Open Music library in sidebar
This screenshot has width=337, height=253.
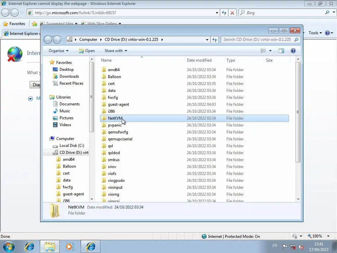(65, 111)
